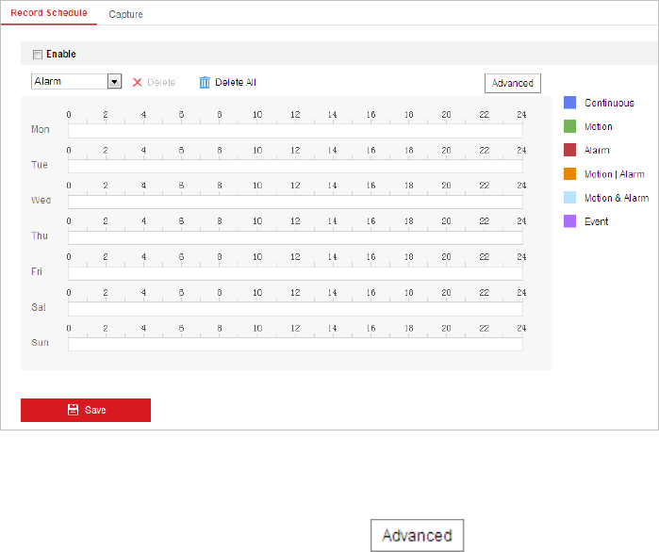Click the Thu day label

click(x=40, y=235)
